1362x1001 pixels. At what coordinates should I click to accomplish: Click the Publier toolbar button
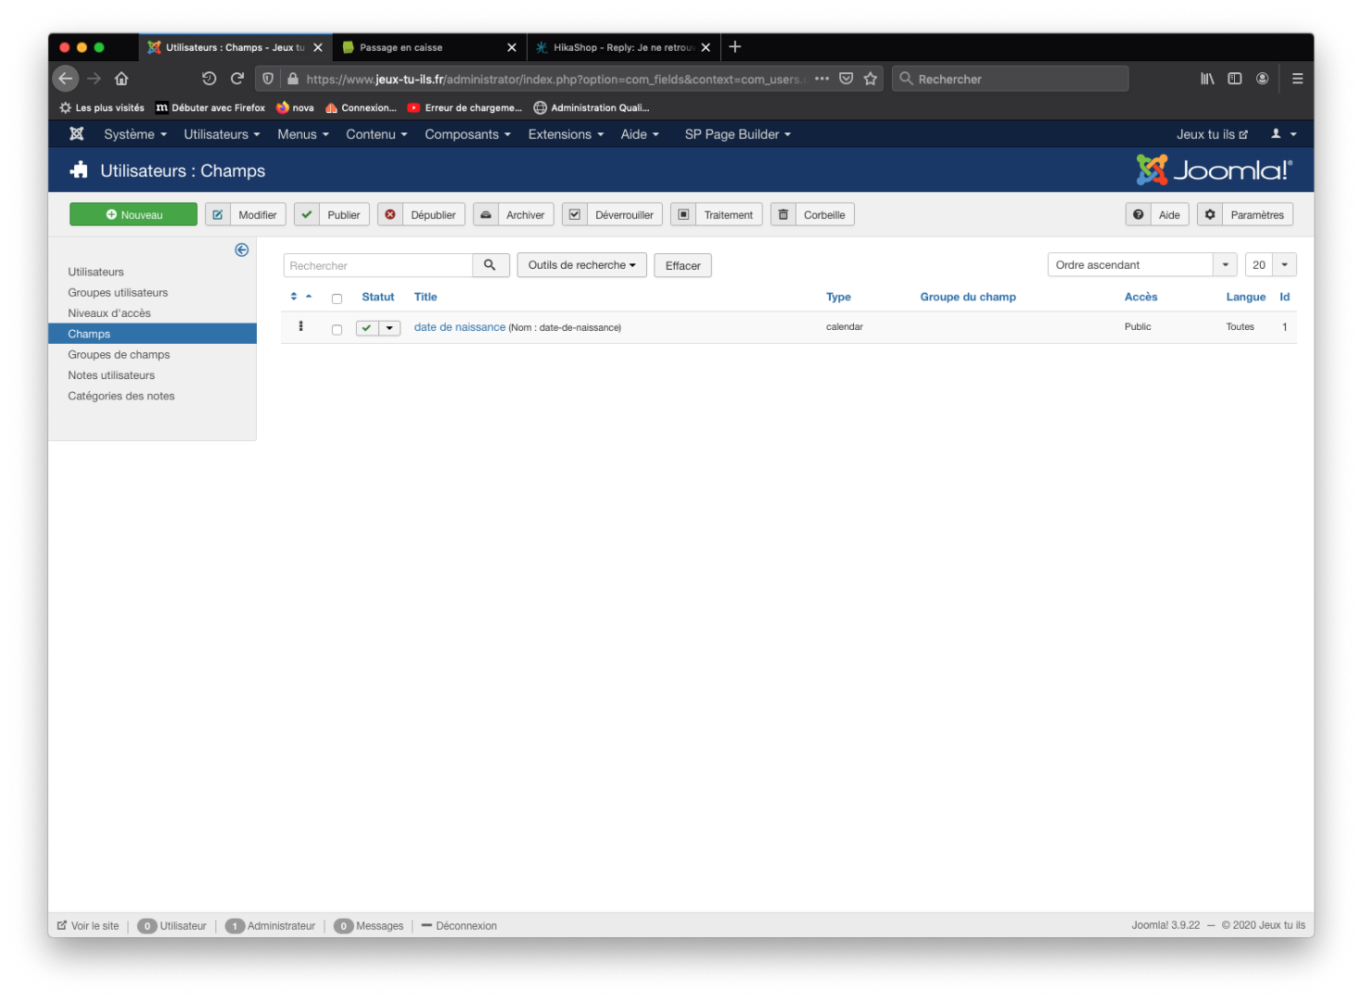point(332,215)
